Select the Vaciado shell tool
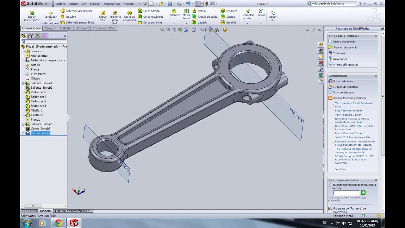 (200, 22)
